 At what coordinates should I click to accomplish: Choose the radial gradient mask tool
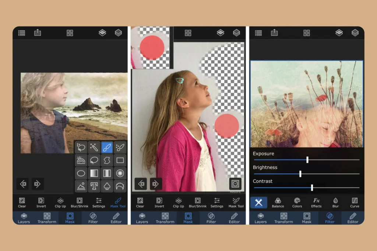(120, 173)
